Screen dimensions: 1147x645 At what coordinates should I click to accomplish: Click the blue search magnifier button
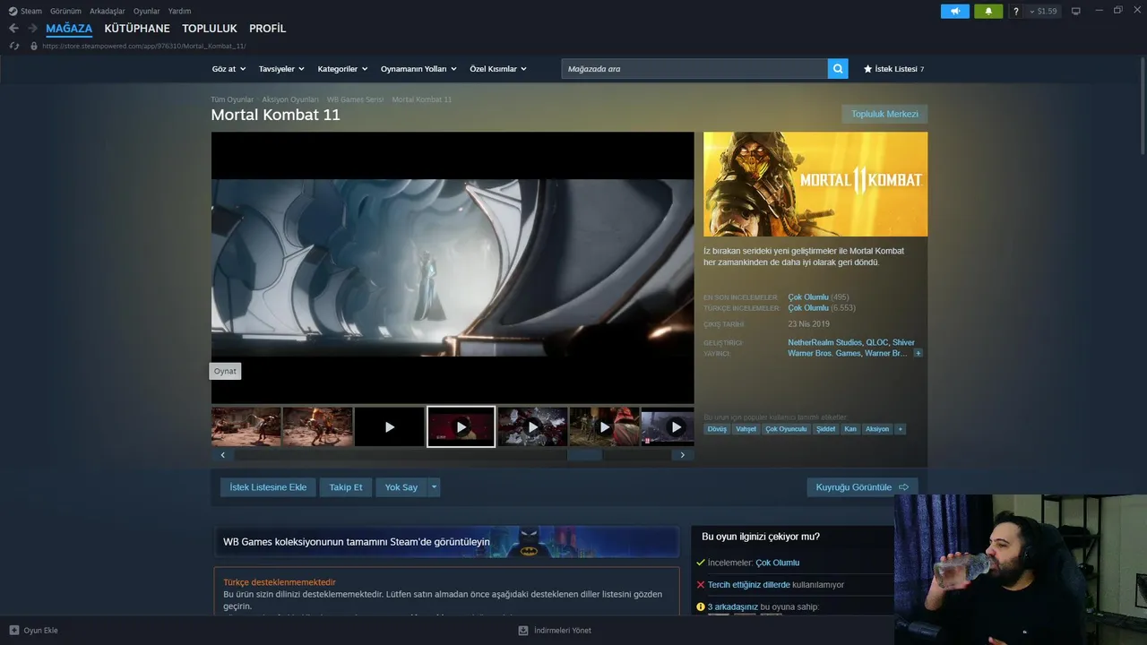pos(838,69)
